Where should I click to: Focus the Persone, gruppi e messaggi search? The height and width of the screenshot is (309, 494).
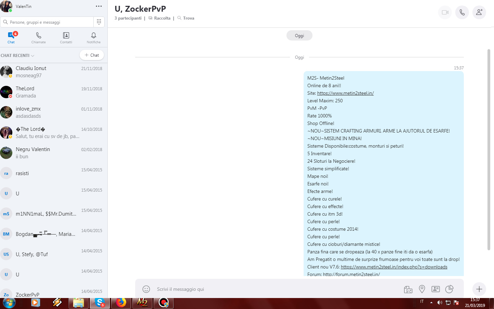[x=47, y=22]
